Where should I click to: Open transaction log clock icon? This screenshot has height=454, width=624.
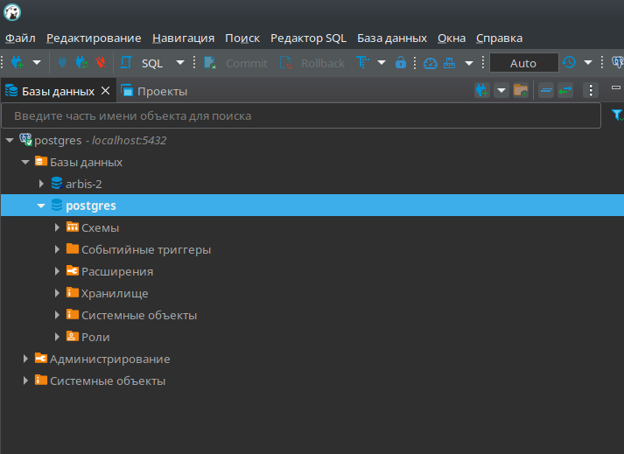pyautogui.click(x=569, y=62)
